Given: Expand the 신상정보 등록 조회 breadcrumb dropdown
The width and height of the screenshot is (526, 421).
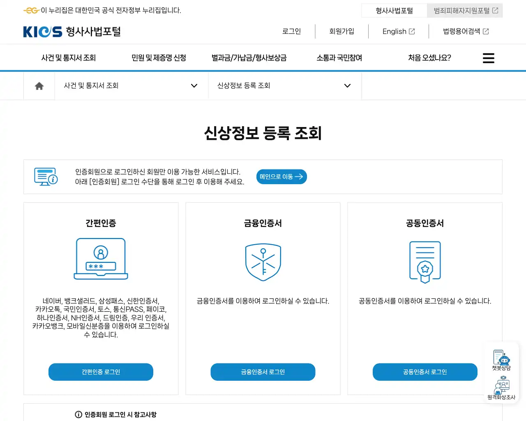Looking at the screenshot, I should click(285, 86).
